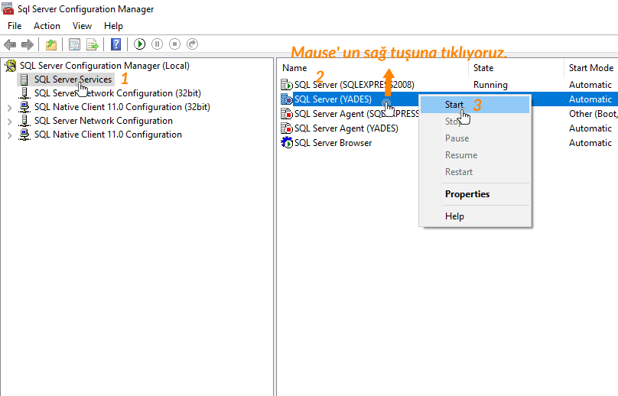Expand SQL Native Client 11.0 Configuration (32bit)
Screen dimensions: 618x396
click(x=9, y=107)
